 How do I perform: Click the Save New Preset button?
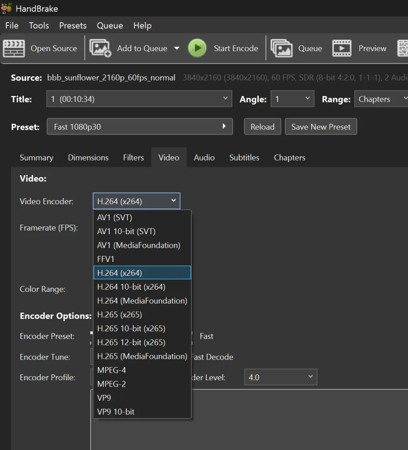321,127
